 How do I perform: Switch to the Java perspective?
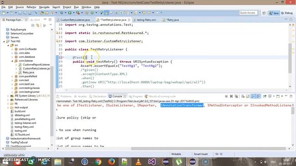(274, 13)
